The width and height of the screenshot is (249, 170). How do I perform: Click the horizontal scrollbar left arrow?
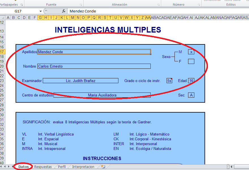tap(232, 167)
